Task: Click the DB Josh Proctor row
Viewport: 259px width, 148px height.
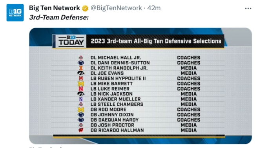Action: pos(138,125)
